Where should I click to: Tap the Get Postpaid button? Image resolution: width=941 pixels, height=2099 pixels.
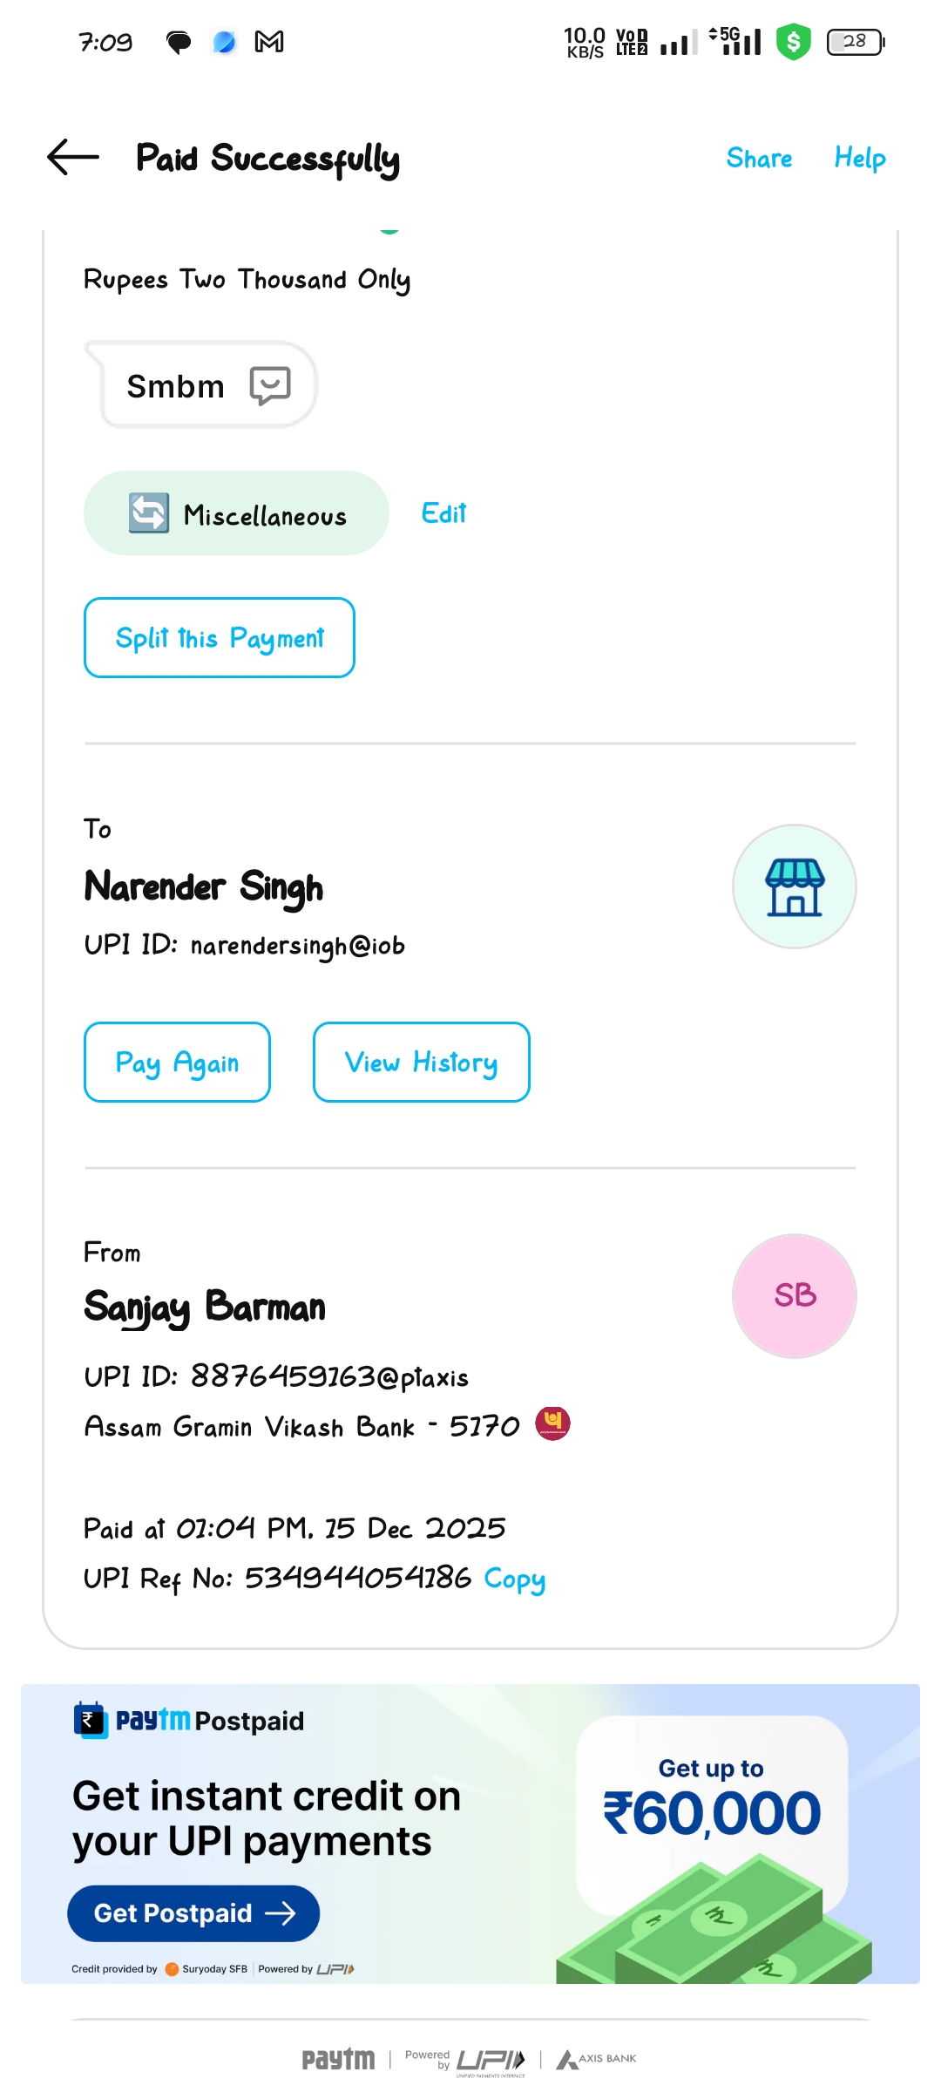pyautogui.click(x=193, y=1912)
